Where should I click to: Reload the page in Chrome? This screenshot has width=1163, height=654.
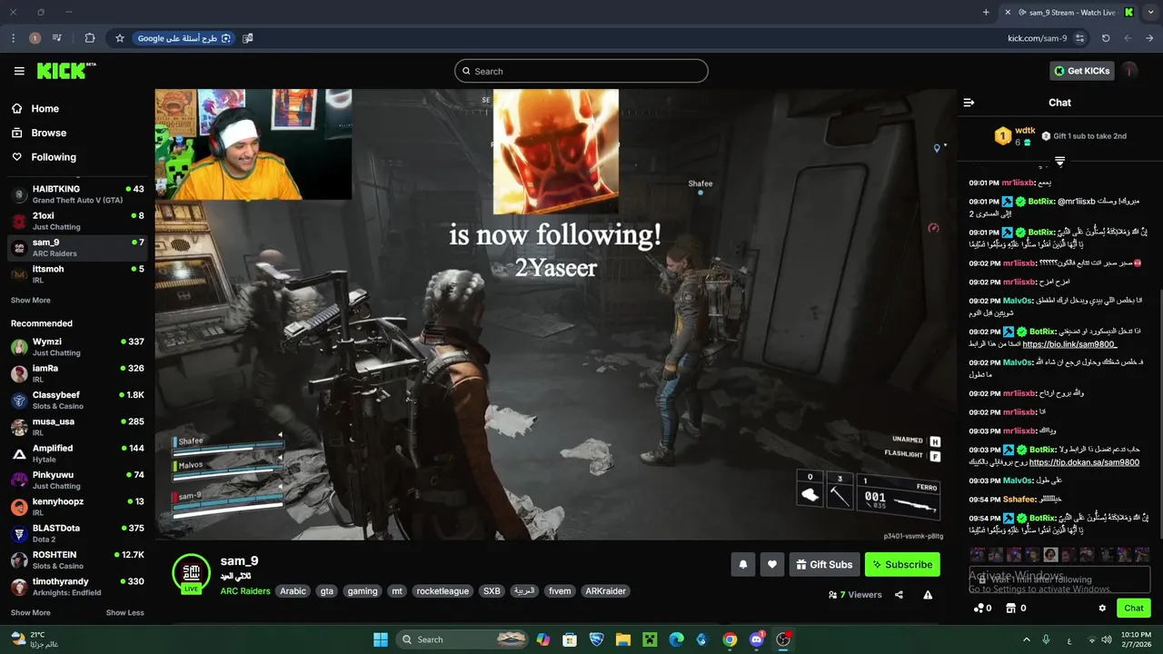pyautogui.click(x=1106, y=38)
